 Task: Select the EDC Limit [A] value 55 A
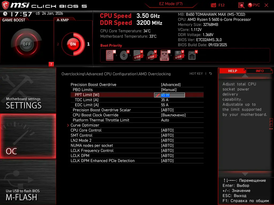(x=165, y=105)
